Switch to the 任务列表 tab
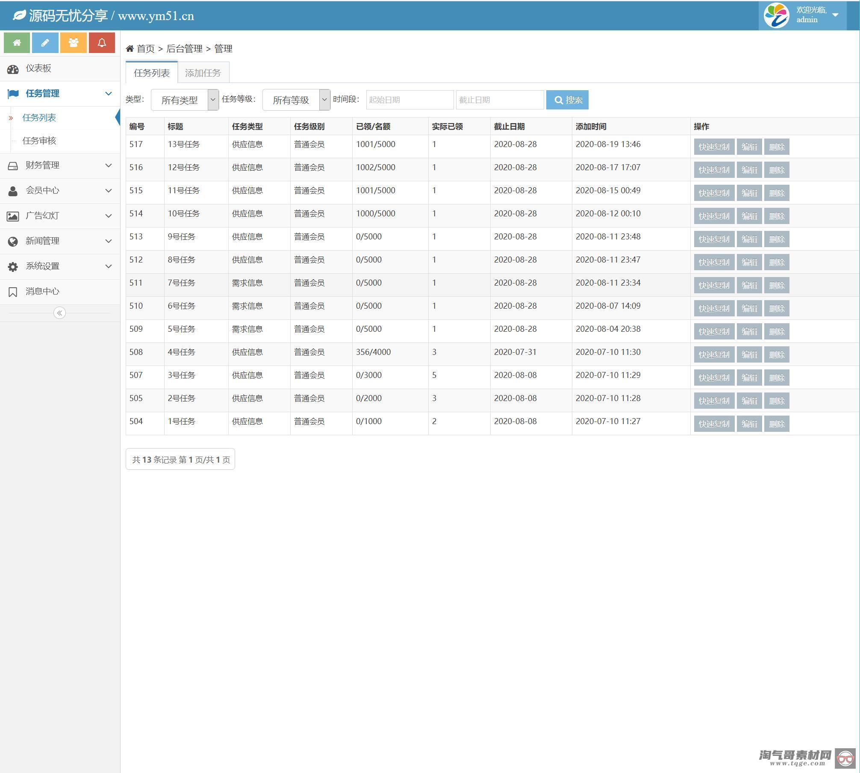 coord(152,73)
